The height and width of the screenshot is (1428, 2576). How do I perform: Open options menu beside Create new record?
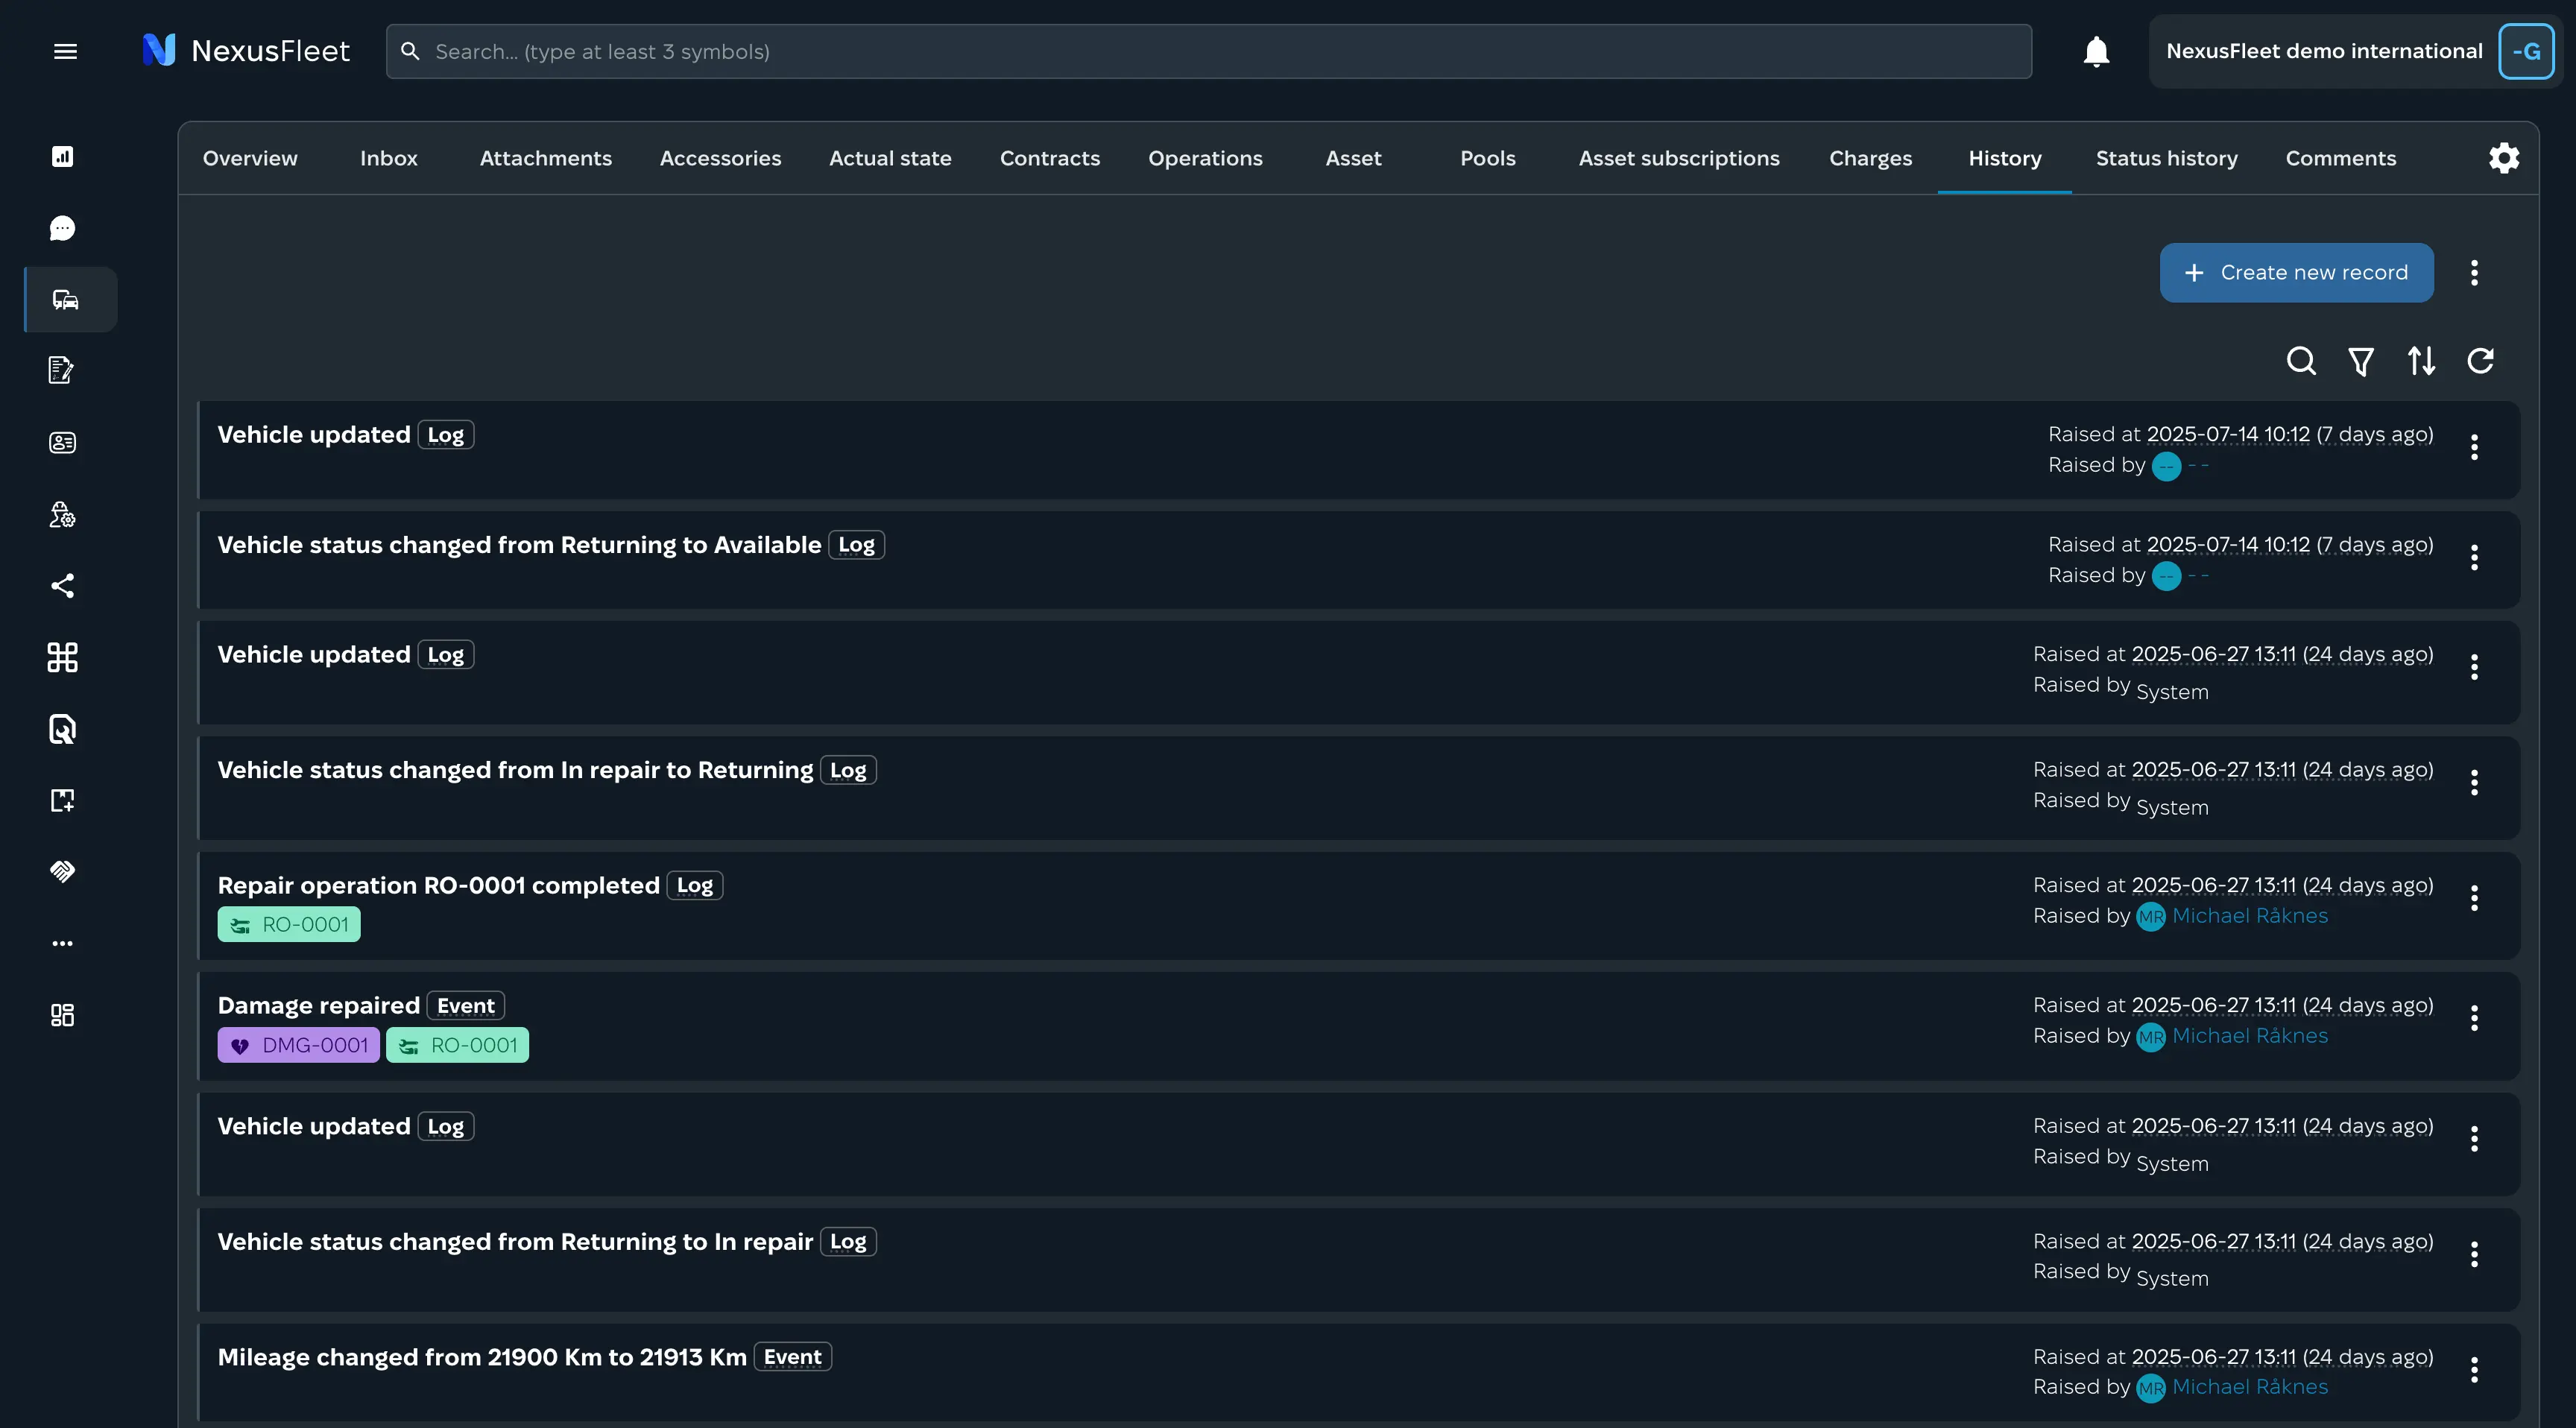pos(2474,273)
